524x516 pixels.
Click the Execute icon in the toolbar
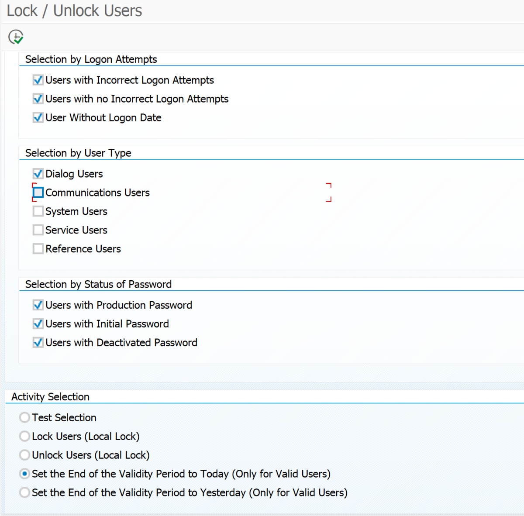(15, 37)
